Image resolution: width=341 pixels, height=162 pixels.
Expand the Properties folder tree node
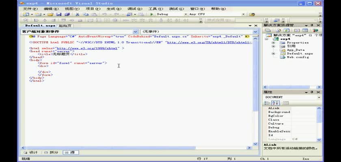tap(273, 43)
